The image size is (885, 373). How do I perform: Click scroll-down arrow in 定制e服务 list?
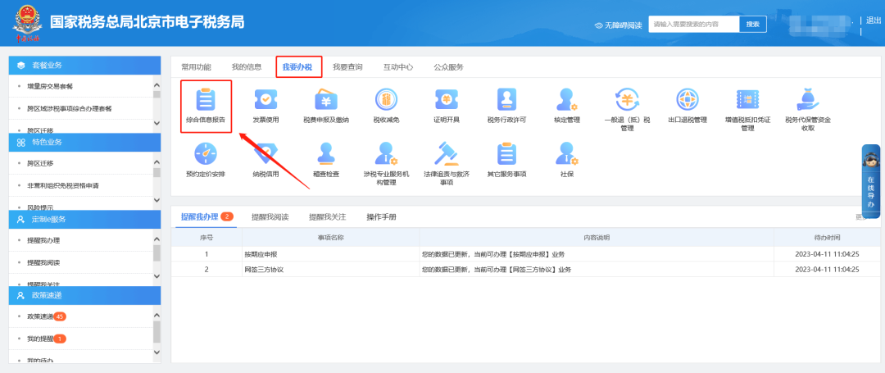tap(157, 276)
